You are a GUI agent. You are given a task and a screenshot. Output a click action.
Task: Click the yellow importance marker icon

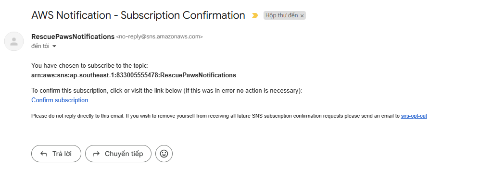point(255,15)
